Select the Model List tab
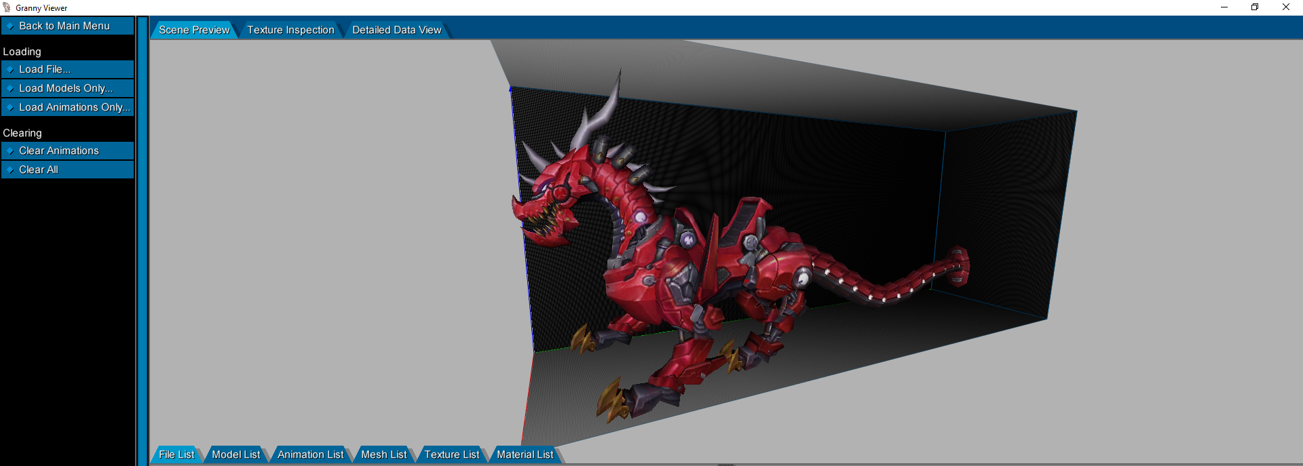The width and height of the screenshot is (1303, 466). click(x=235, y=454)
